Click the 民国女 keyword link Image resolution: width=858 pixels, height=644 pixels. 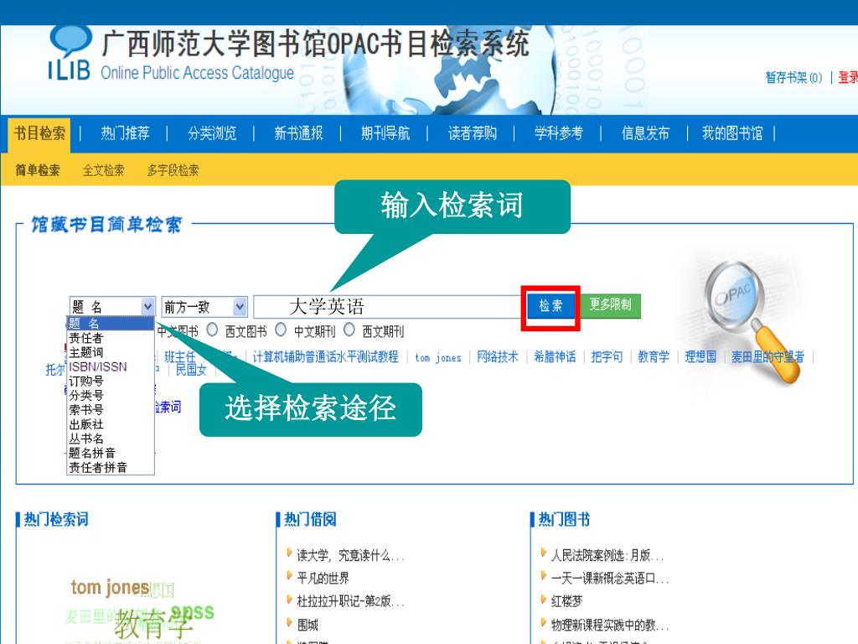pos(191,370)
